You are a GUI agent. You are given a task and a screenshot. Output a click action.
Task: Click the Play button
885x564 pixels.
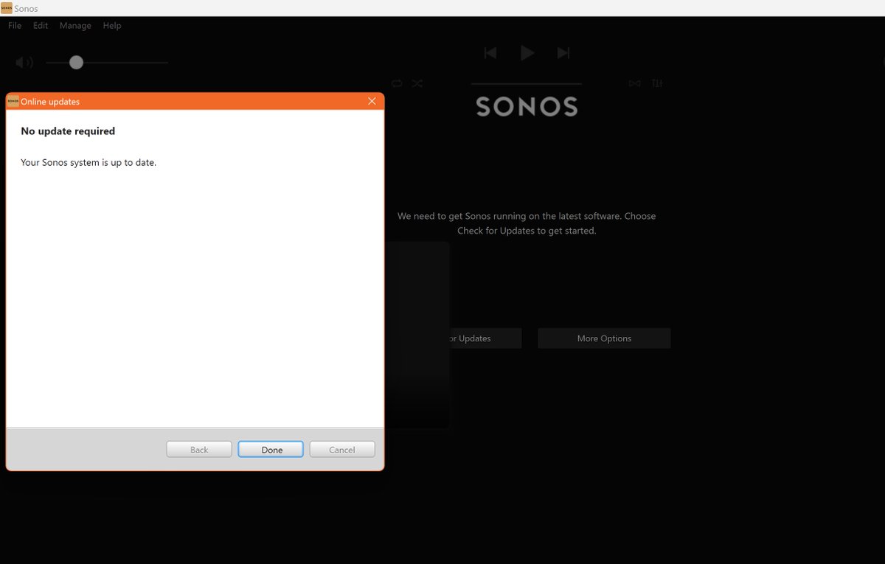527,52
